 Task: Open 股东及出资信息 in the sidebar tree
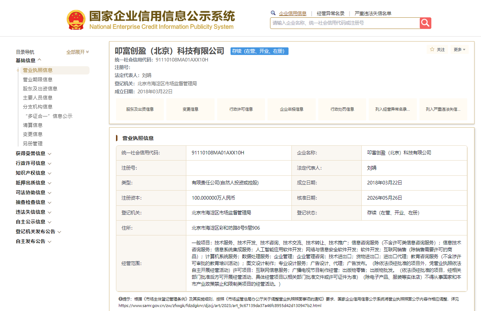tap(40, 89)
